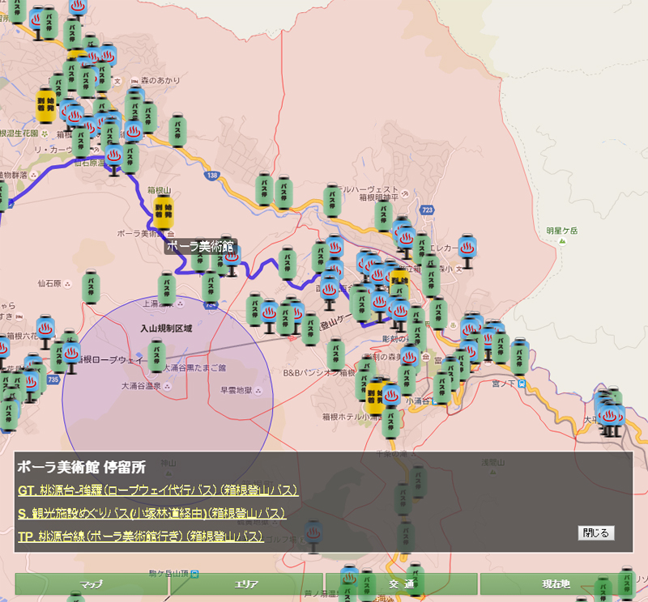The height and width of the screenshot is (602, 648).
Task: Select the yellow terminus lantern left of 森のあかり
Action: [x=46, y=104]
